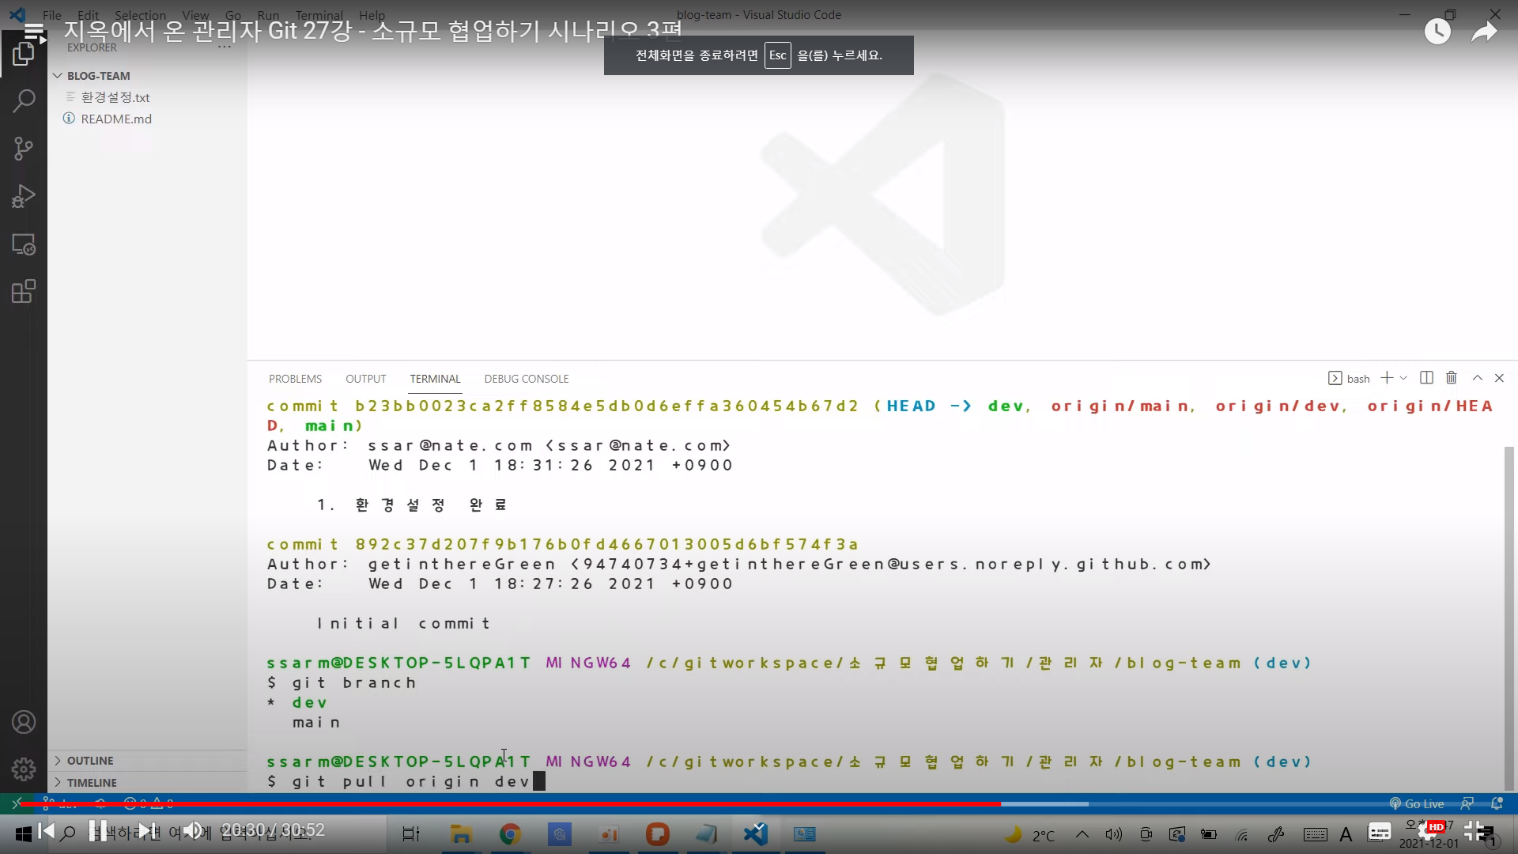Click the terminal scrollbar
Viewport: 1518px width, 854px height.
[1509, 617]
